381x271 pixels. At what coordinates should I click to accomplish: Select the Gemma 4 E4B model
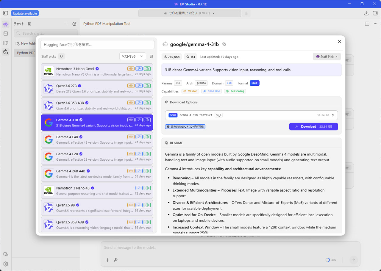pyautogui.click(x=97, y=140)
